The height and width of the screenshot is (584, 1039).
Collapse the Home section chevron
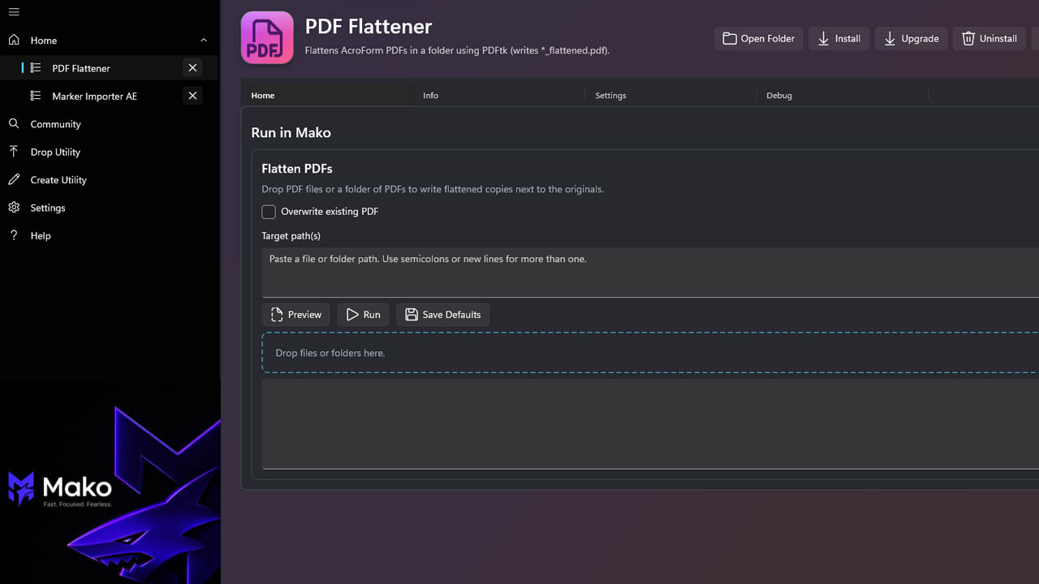click(204, 40)
